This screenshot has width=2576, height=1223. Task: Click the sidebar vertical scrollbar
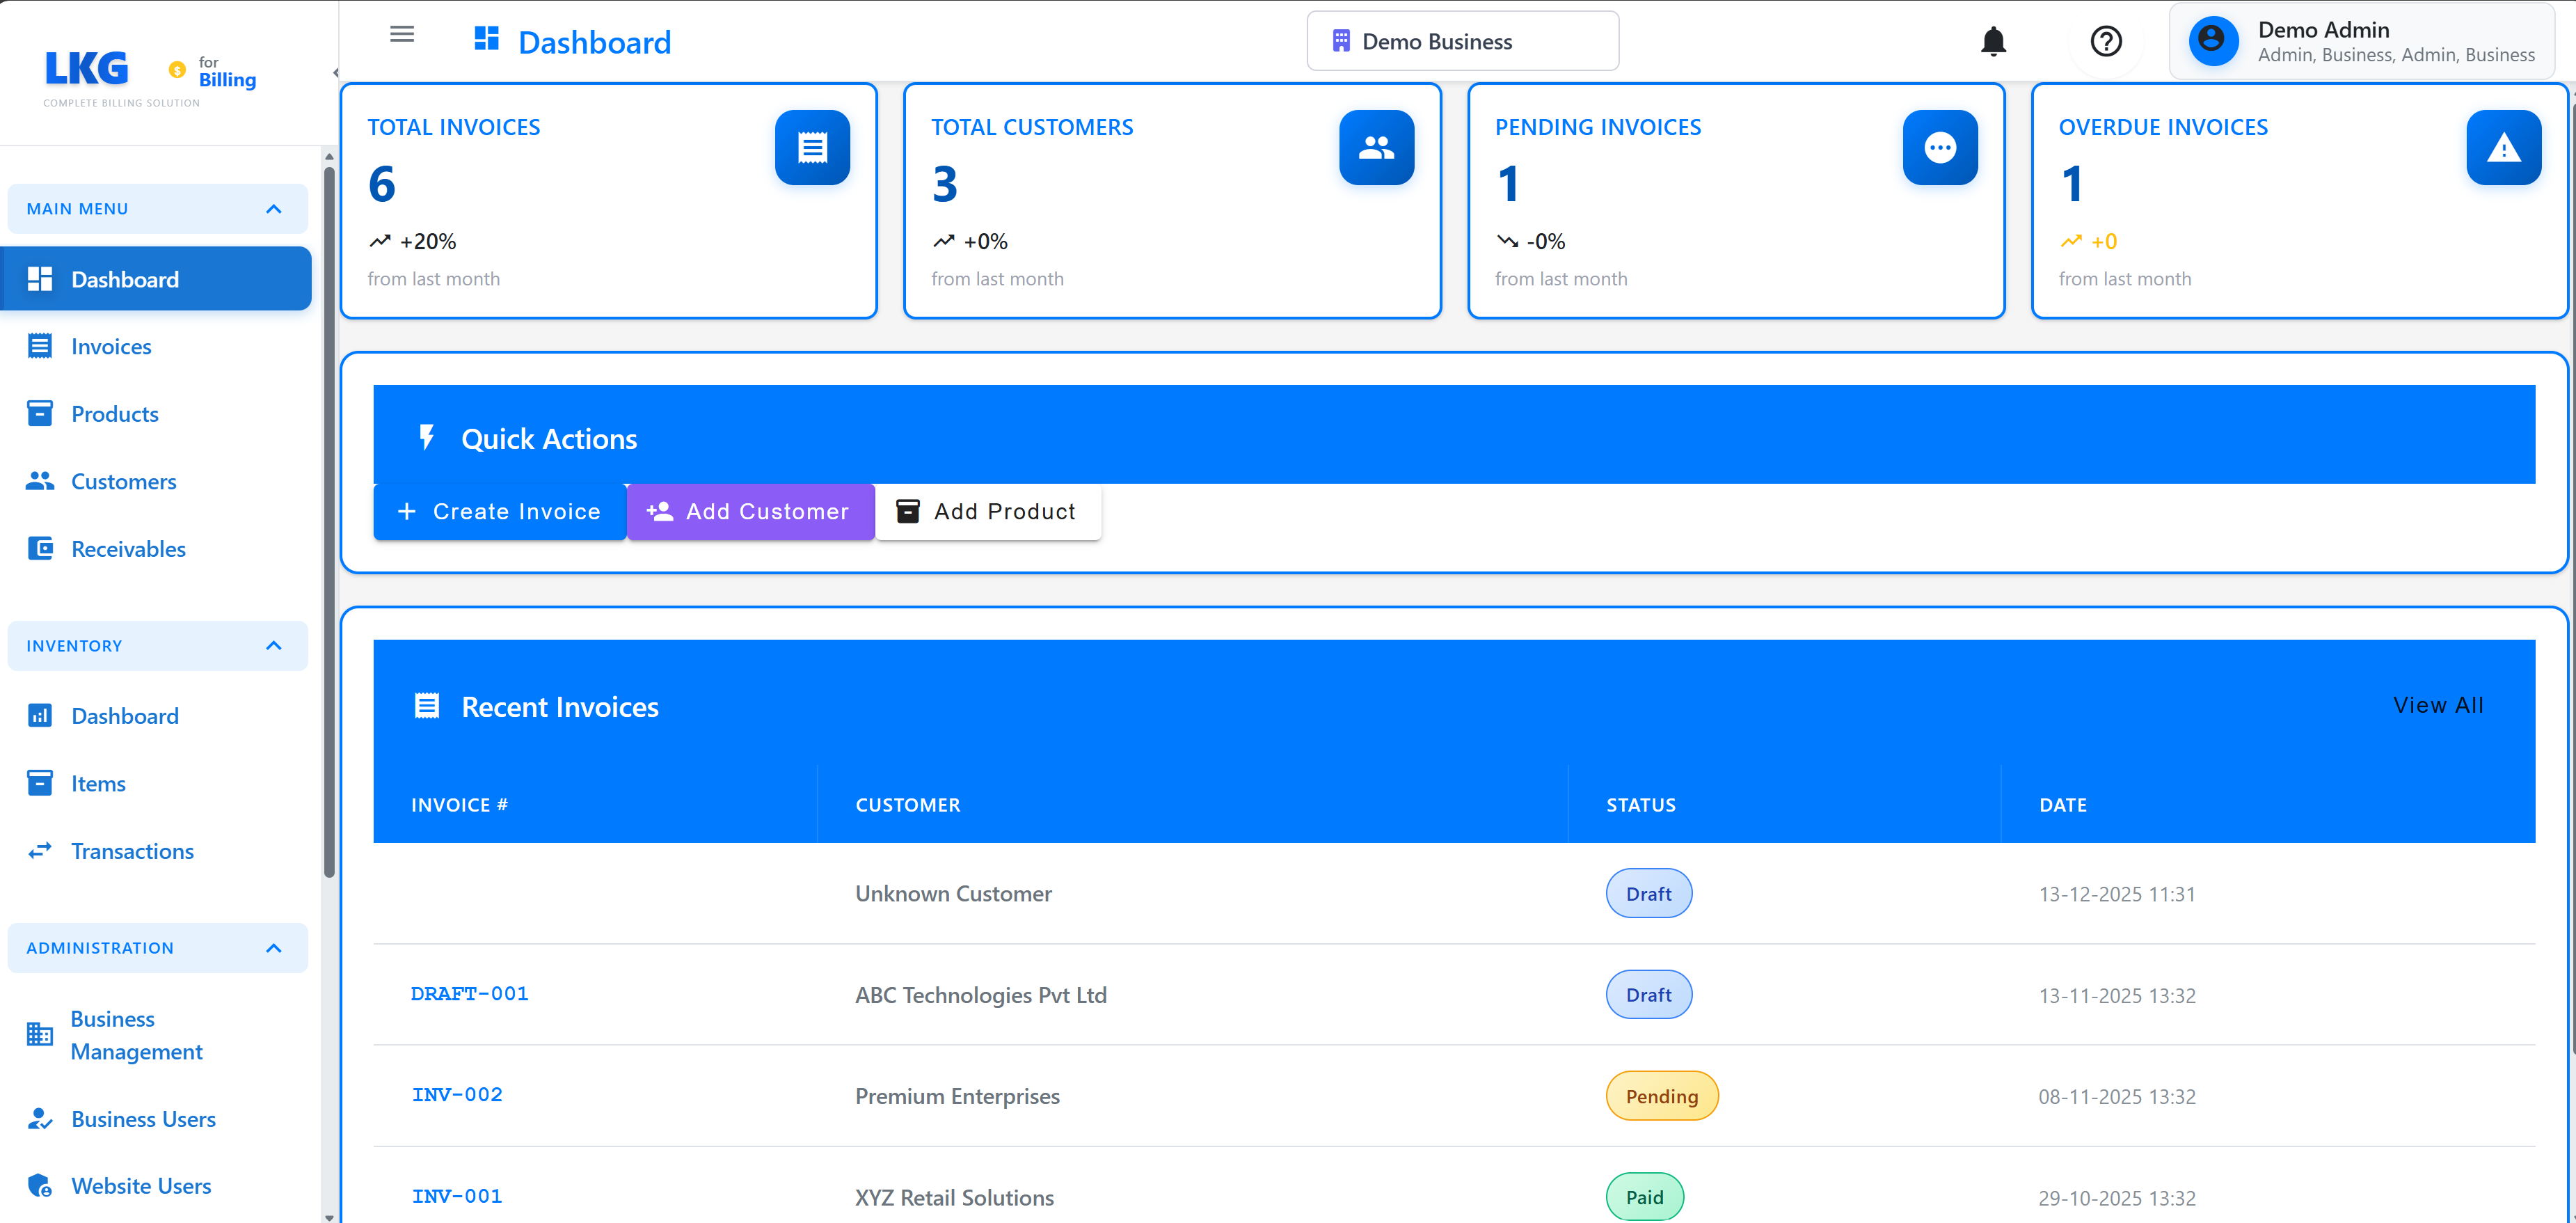329,520
